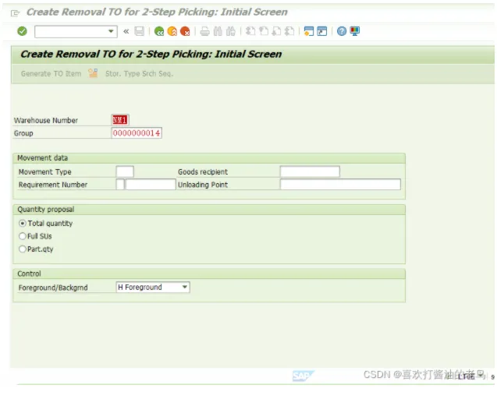This screenshot has width=497, height=399.
Task: Click the Find Next binoculars icon
Action: [231, 31]
